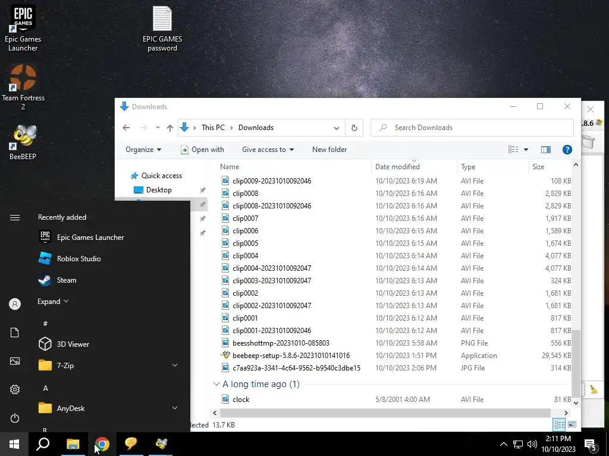Open the Start menu power icon
The image size is (609, 456).
(x=15, y=418)
